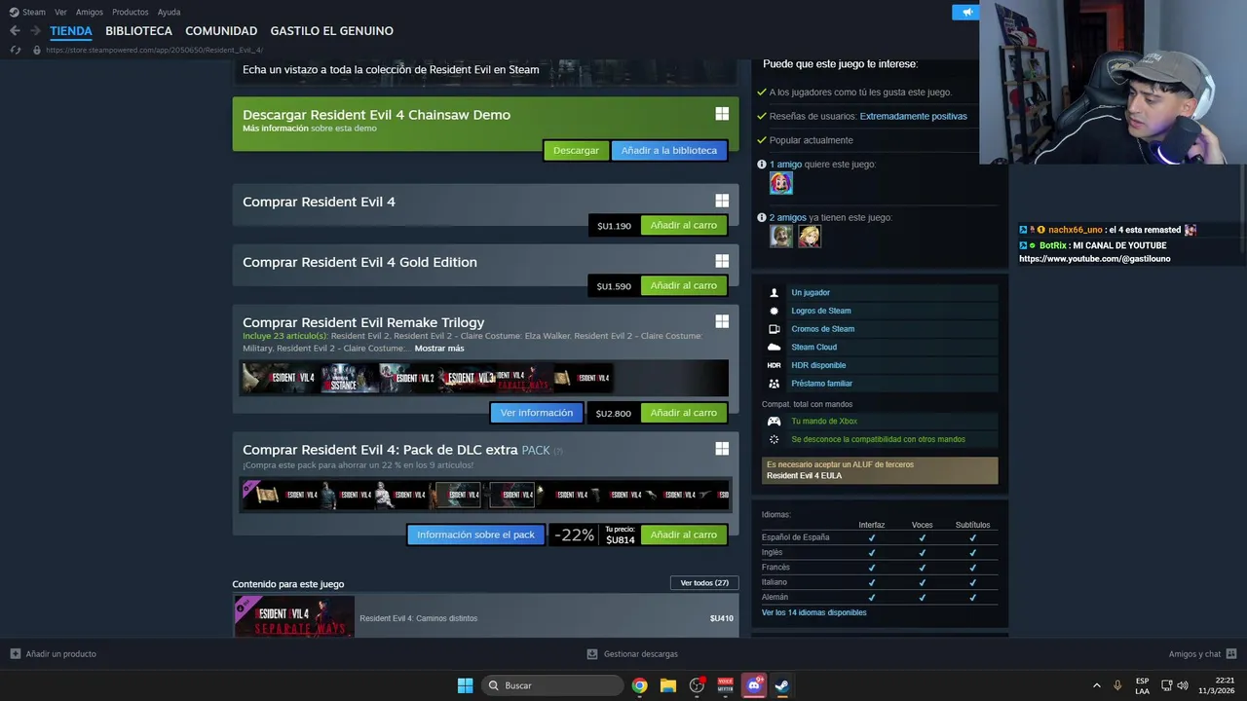Image resolution: width=1247 pixels, height=701 pixels.
Task: Click 'Ver todos (27)' content button
Action: (704, 583)
